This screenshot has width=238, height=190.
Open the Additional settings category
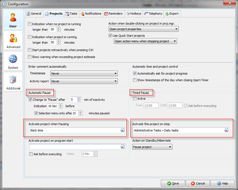click(x=13, y=82)
